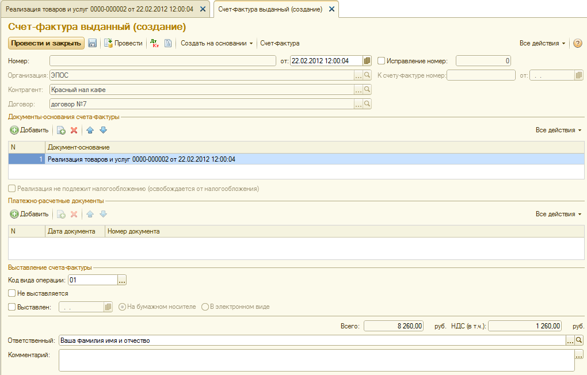Expand the Создать на основании dropdown
The width and height of the screenshot is (587, 375).
[217, 43]
